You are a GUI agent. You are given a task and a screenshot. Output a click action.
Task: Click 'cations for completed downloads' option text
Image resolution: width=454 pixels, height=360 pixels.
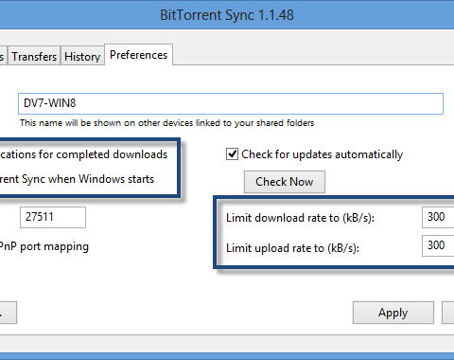point(84,154)
